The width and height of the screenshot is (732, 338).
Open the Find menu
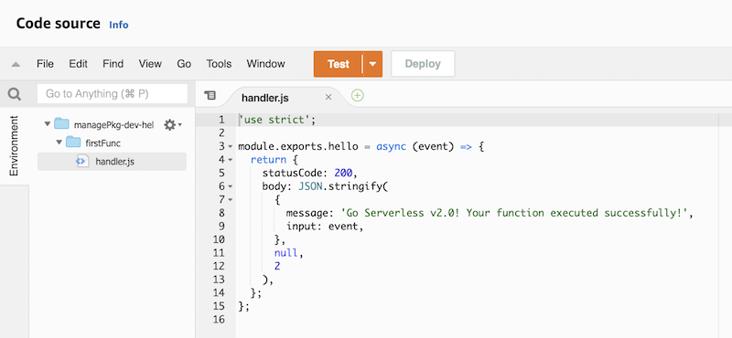pyautogui.click(x=113, y=64)
